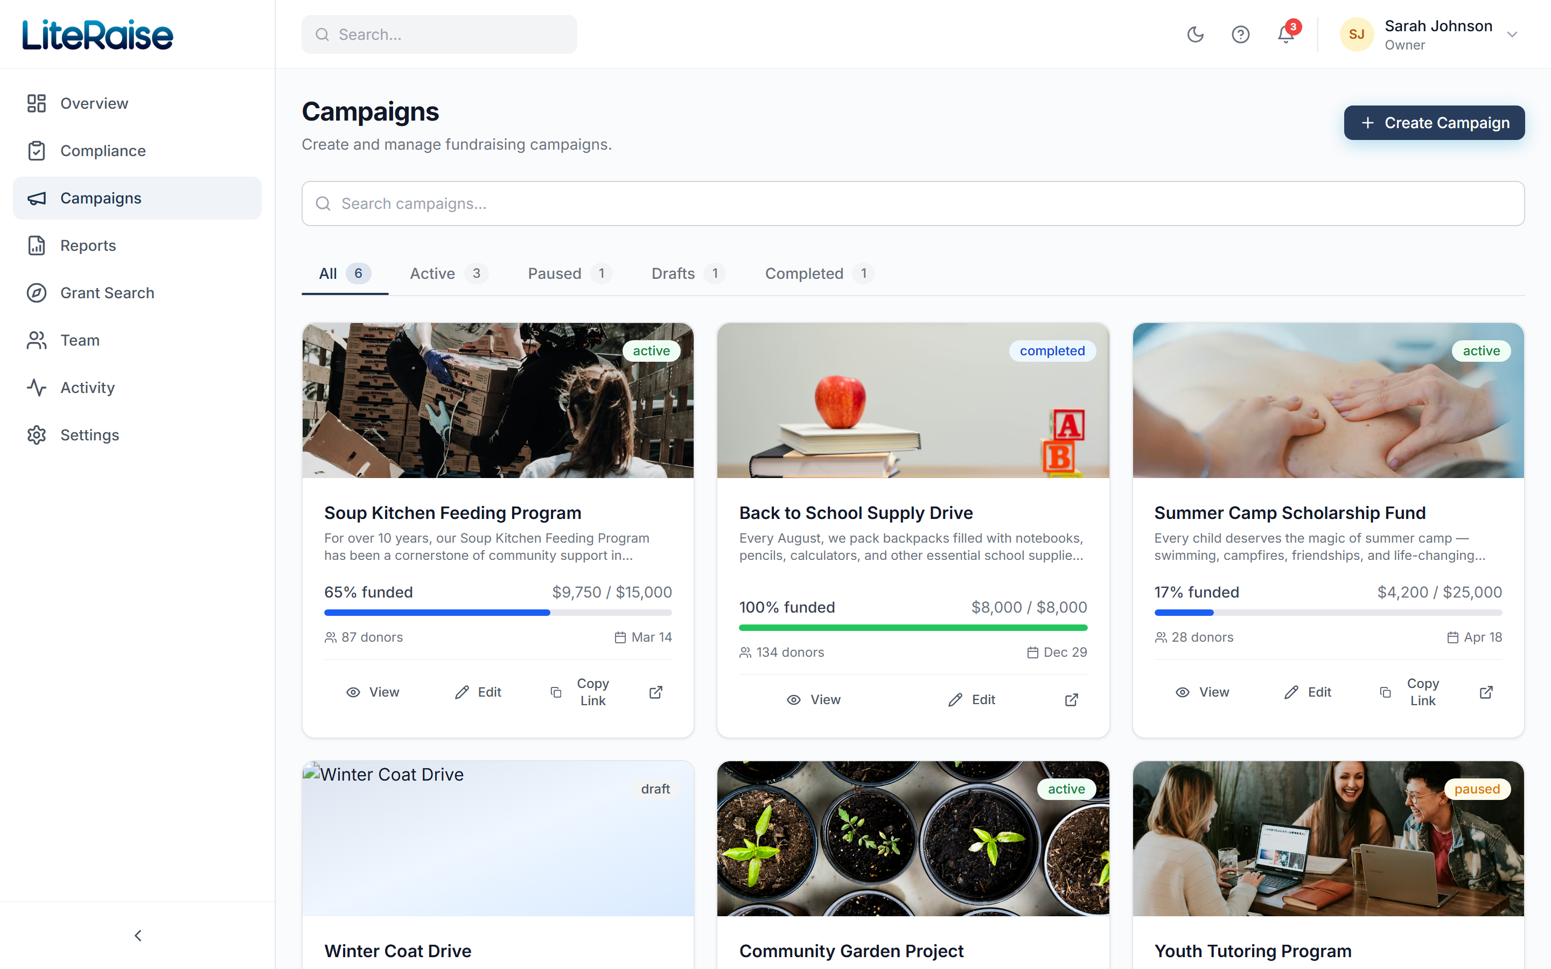Copy Link for Soup Kitchen Feeding Program
Viewport: 1551px width, 969px height.
pyautogui.click(x=580, y=692)
